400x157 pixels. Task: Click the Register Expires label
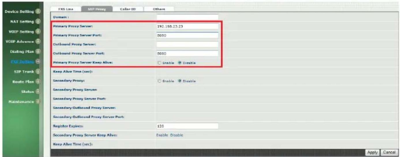pos(68,126)
